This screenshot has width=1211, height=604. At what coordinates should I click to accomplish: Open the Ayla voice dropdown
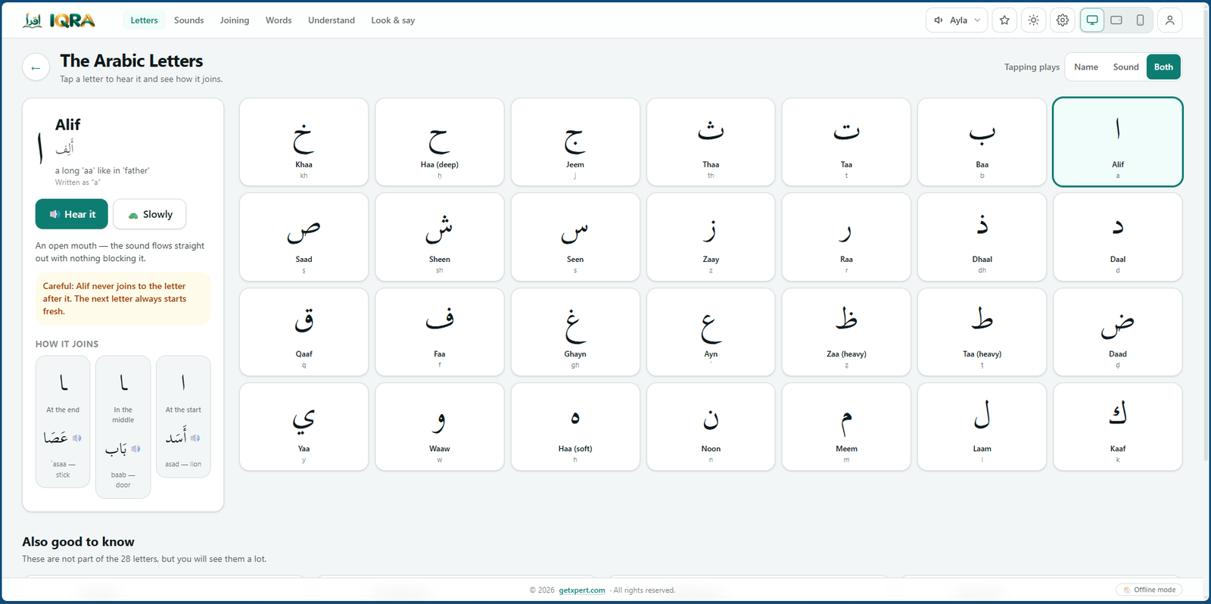point(957,20)
